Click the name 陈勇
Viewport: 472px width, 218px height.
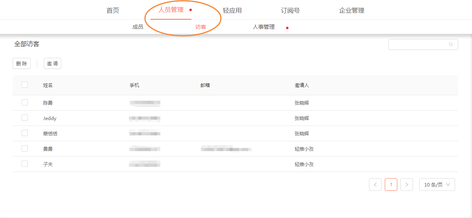[48, 103]
